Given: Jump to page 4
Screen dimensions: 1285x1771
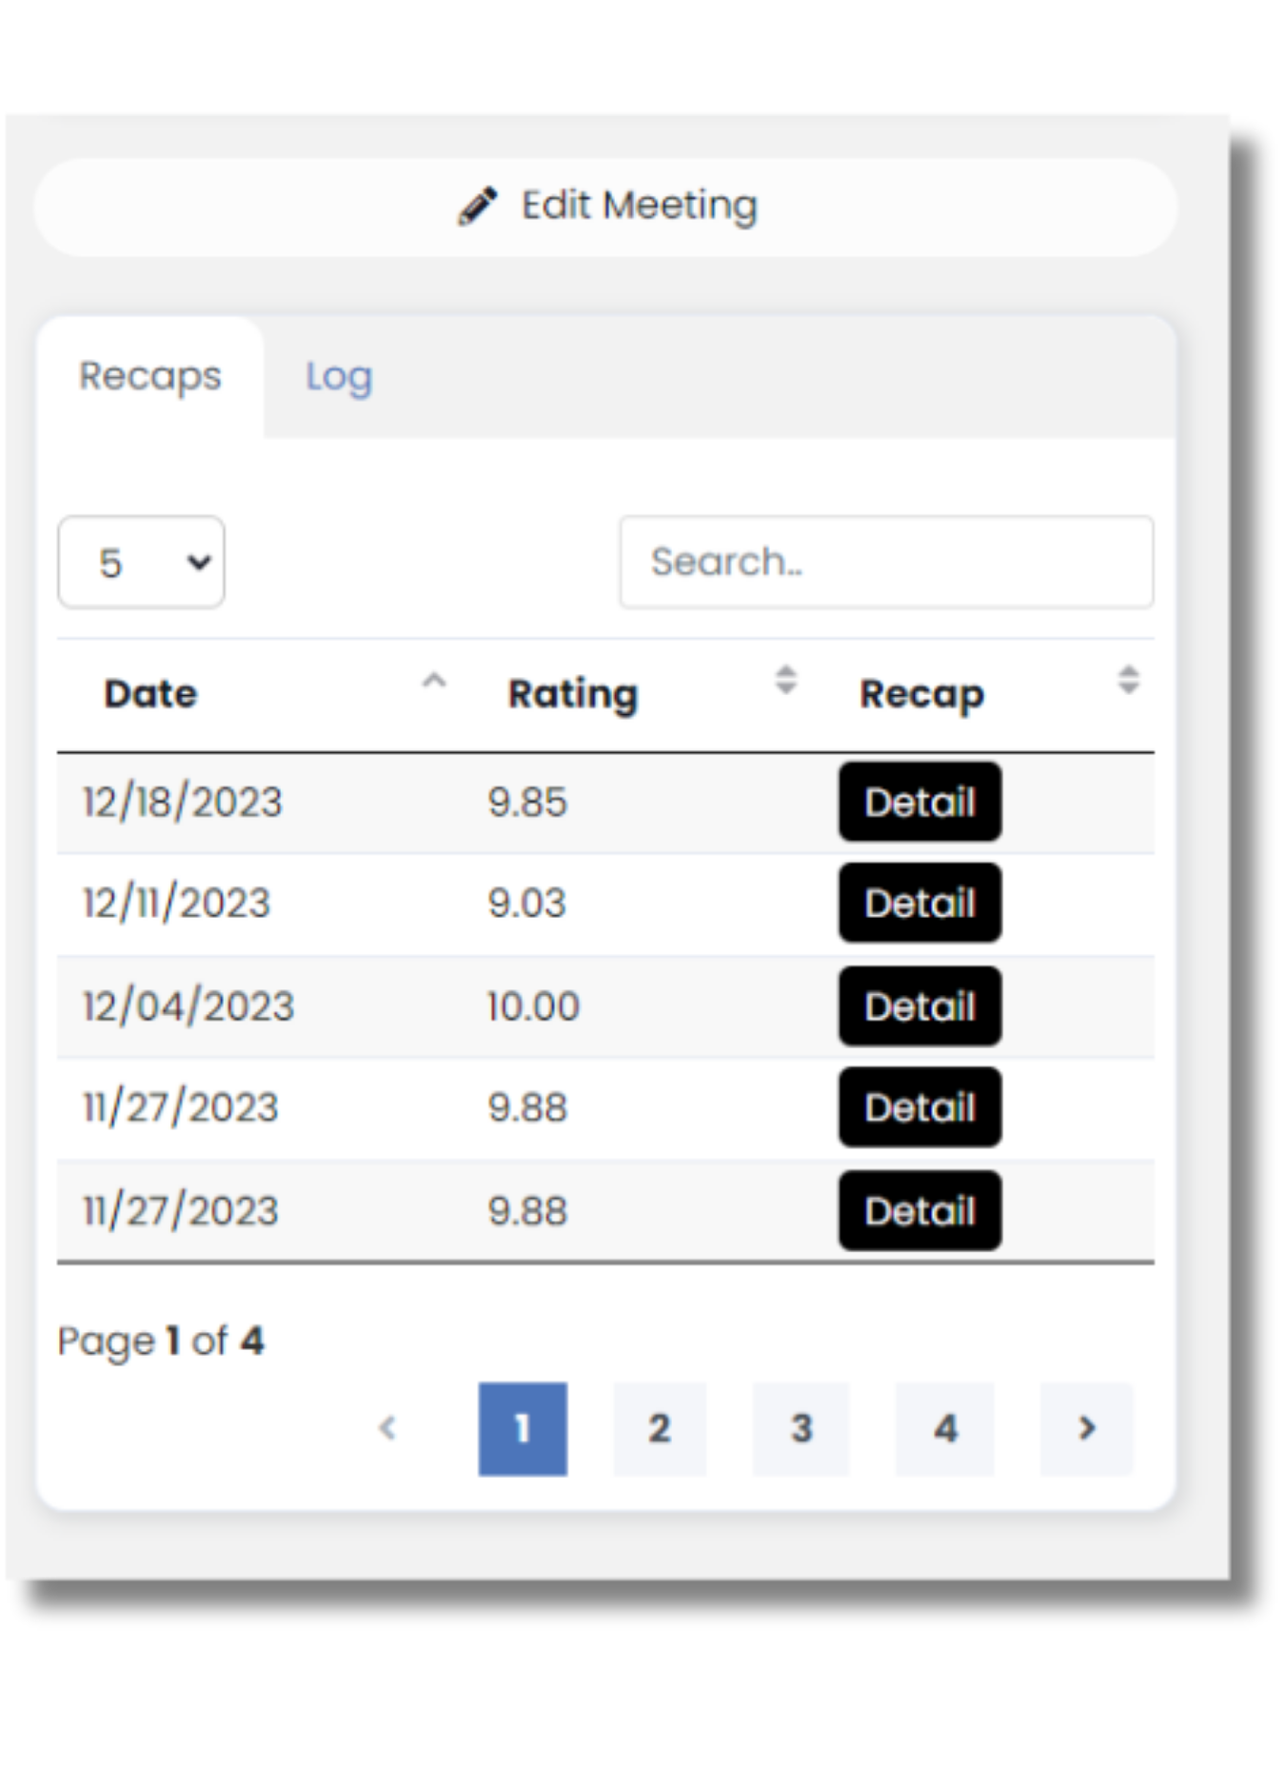Looking at the screenshot, I should (944, 1428).
